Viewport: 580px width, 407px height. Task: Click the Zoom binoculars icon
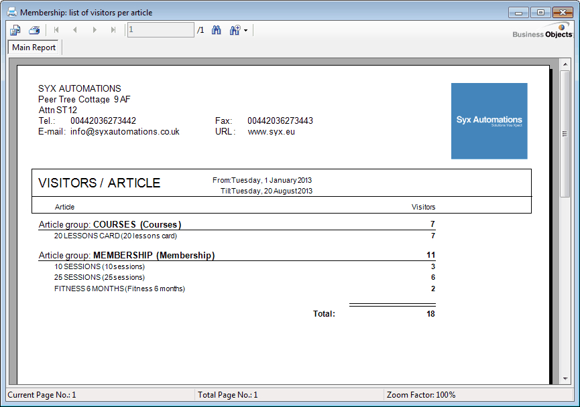point(235,30)
